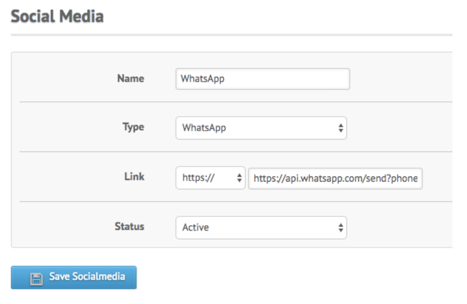Image resolution: width=467 pixels, height=304 pixels.
Task: Place cursor after WhatsApp in Name field
Action: (225, 79)
